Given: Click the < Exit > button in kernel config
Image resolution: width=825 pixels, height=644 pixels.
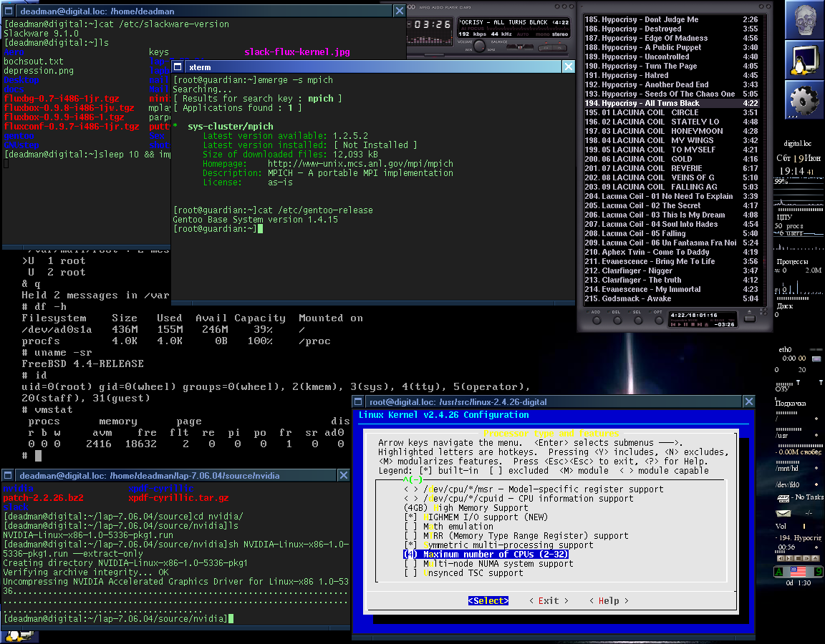Looking at the screenshot, I should pos(549,601).
